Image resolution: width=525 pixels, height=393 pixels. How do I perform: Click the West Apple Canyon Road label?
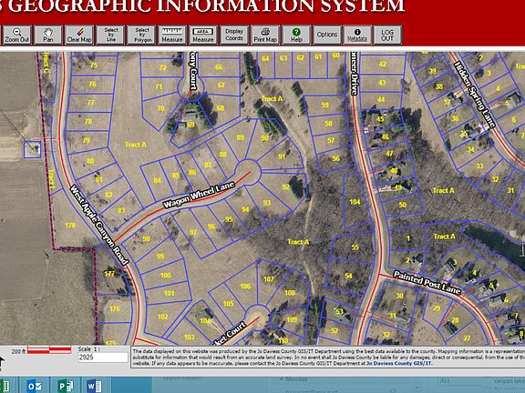tap(99, 226)
